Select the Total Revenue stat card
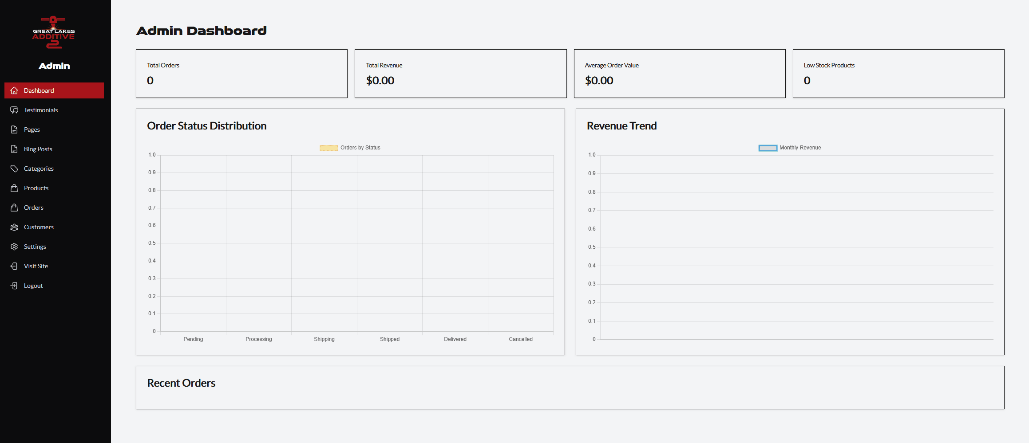Screen dimensions: 1029x443 (x=461, y=74)
